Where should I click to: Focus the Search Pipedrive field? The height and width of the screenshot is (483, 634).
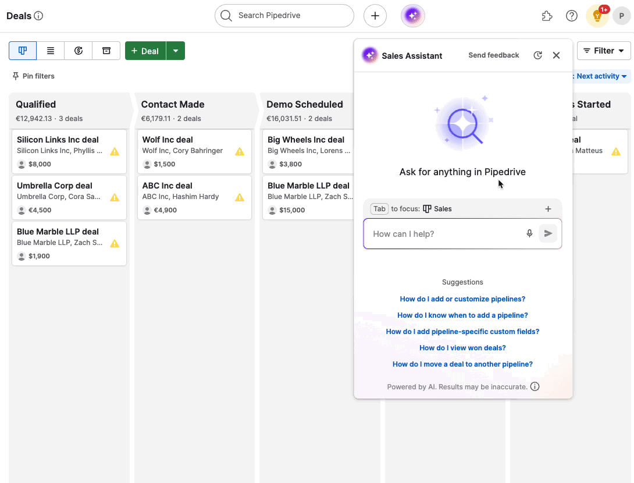tap(284, 16)
